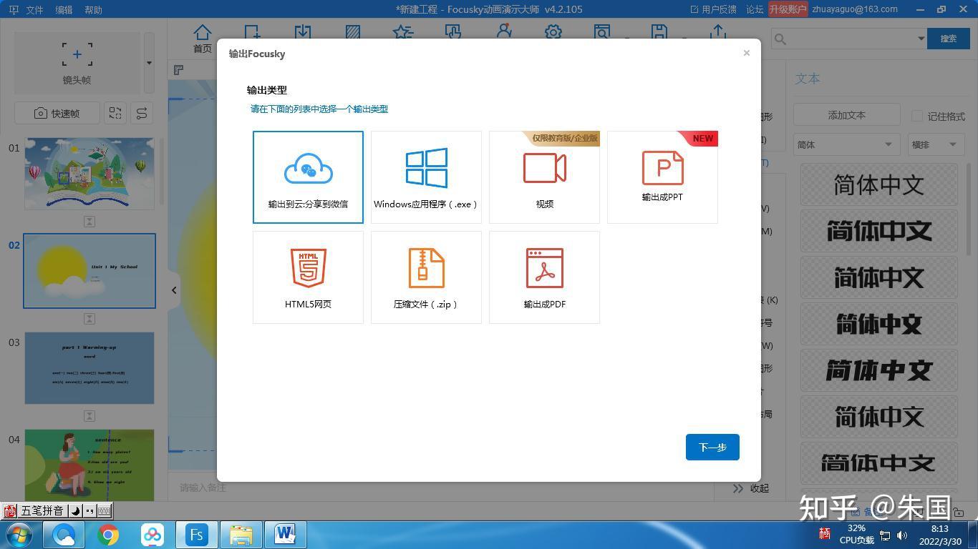Click the volume speaker tray icon

click(901, 535)
